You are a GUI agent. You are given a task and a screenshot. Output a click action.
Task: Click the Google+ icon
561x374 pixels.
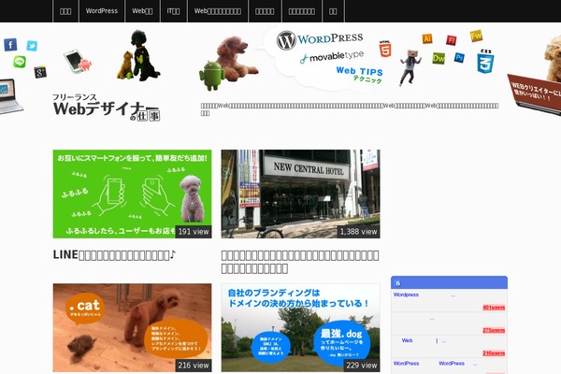40,72
